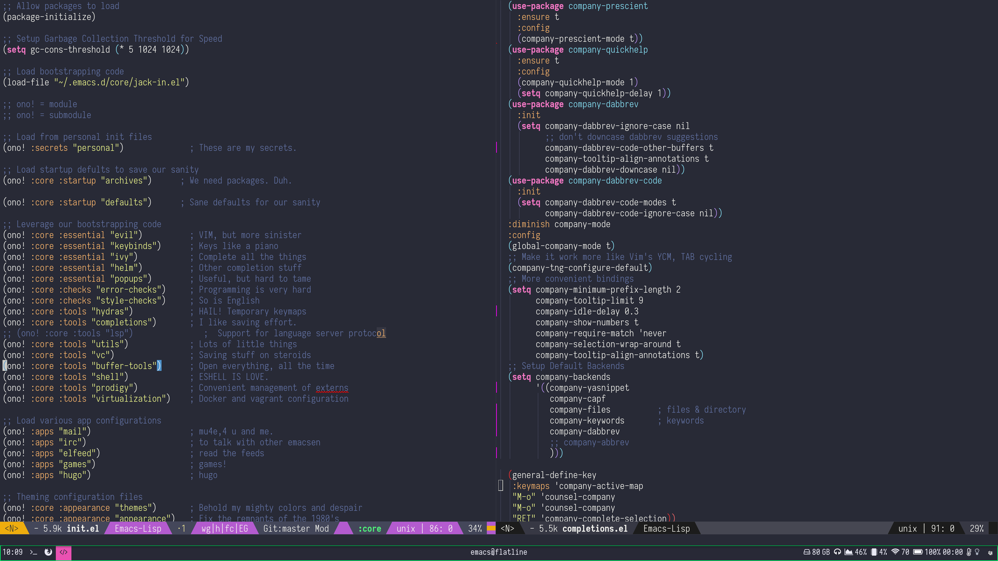Click the hollow cursor box beside :keymaps

pos(501,486)
